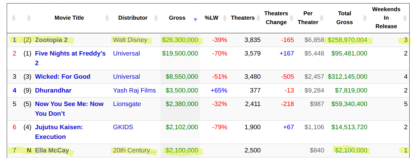Visit the Walt Disney distributor link
Image resolution: width=414 pixels, height=158 pixels.
[130, 40]
